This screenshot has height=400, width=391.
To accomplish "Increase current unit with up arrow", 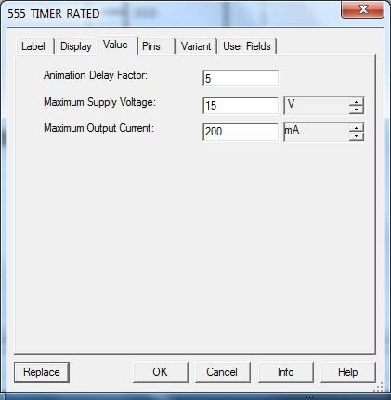I will click(x=357, y=128).
